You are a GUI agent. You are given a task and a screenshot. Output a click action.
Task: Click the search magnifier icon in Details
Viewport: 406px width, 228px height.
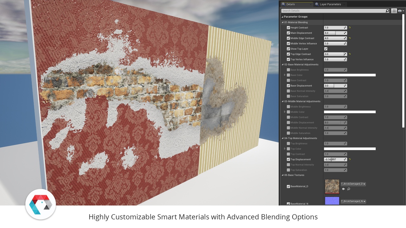(387, 11)
